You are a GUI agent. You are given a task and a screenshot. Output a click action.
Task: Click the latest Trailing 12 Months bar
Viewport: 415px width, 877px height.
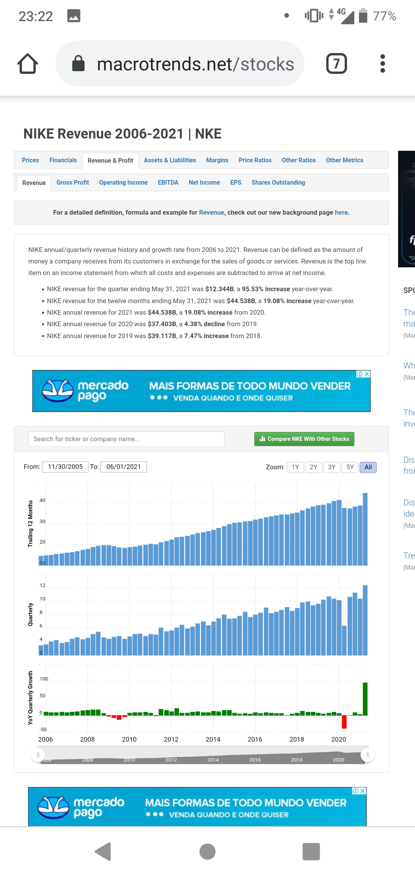pyautogui.click(x=365, y=529)
